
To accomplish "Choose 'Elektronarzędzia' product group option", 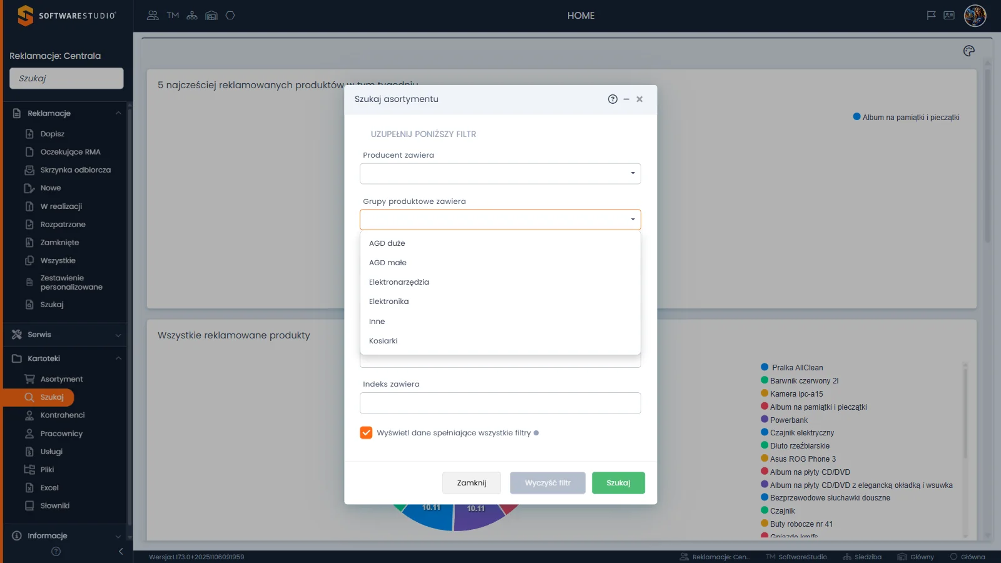I will [500, 282].
